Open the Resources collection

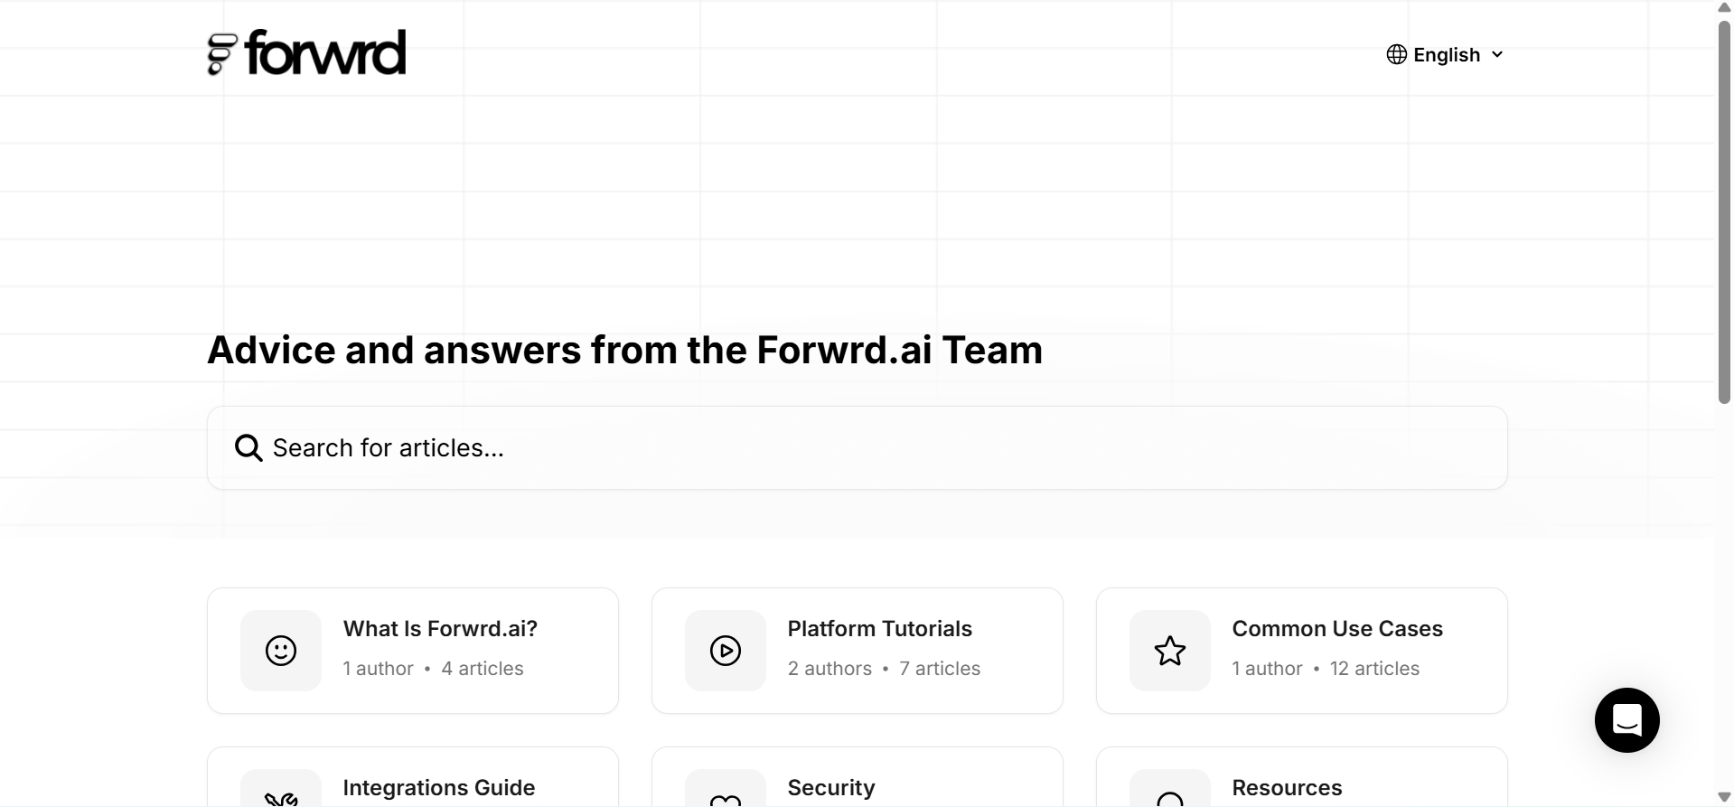point(1302,778)
